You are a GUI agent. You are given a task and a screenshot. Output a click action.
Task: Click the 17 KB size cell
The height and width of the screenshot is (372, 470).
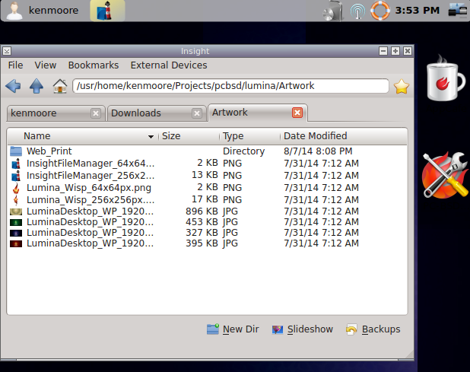205,199
